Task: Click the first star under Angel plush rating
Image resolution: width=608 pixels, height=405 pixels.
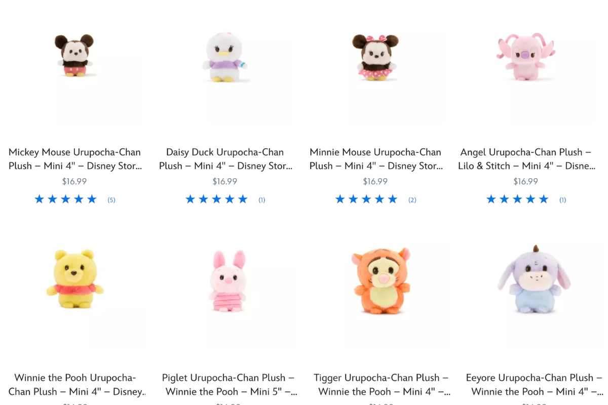Action: [x=491, y=199]
